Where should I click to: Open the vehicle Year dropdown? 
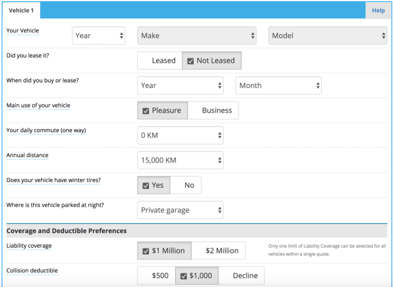point(99,36)
